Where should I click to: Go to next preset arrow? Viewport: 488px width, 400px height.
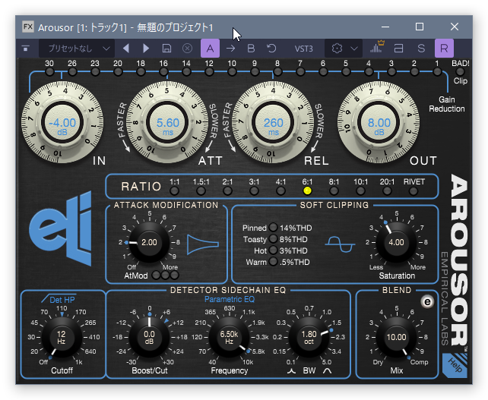point(146,49)
